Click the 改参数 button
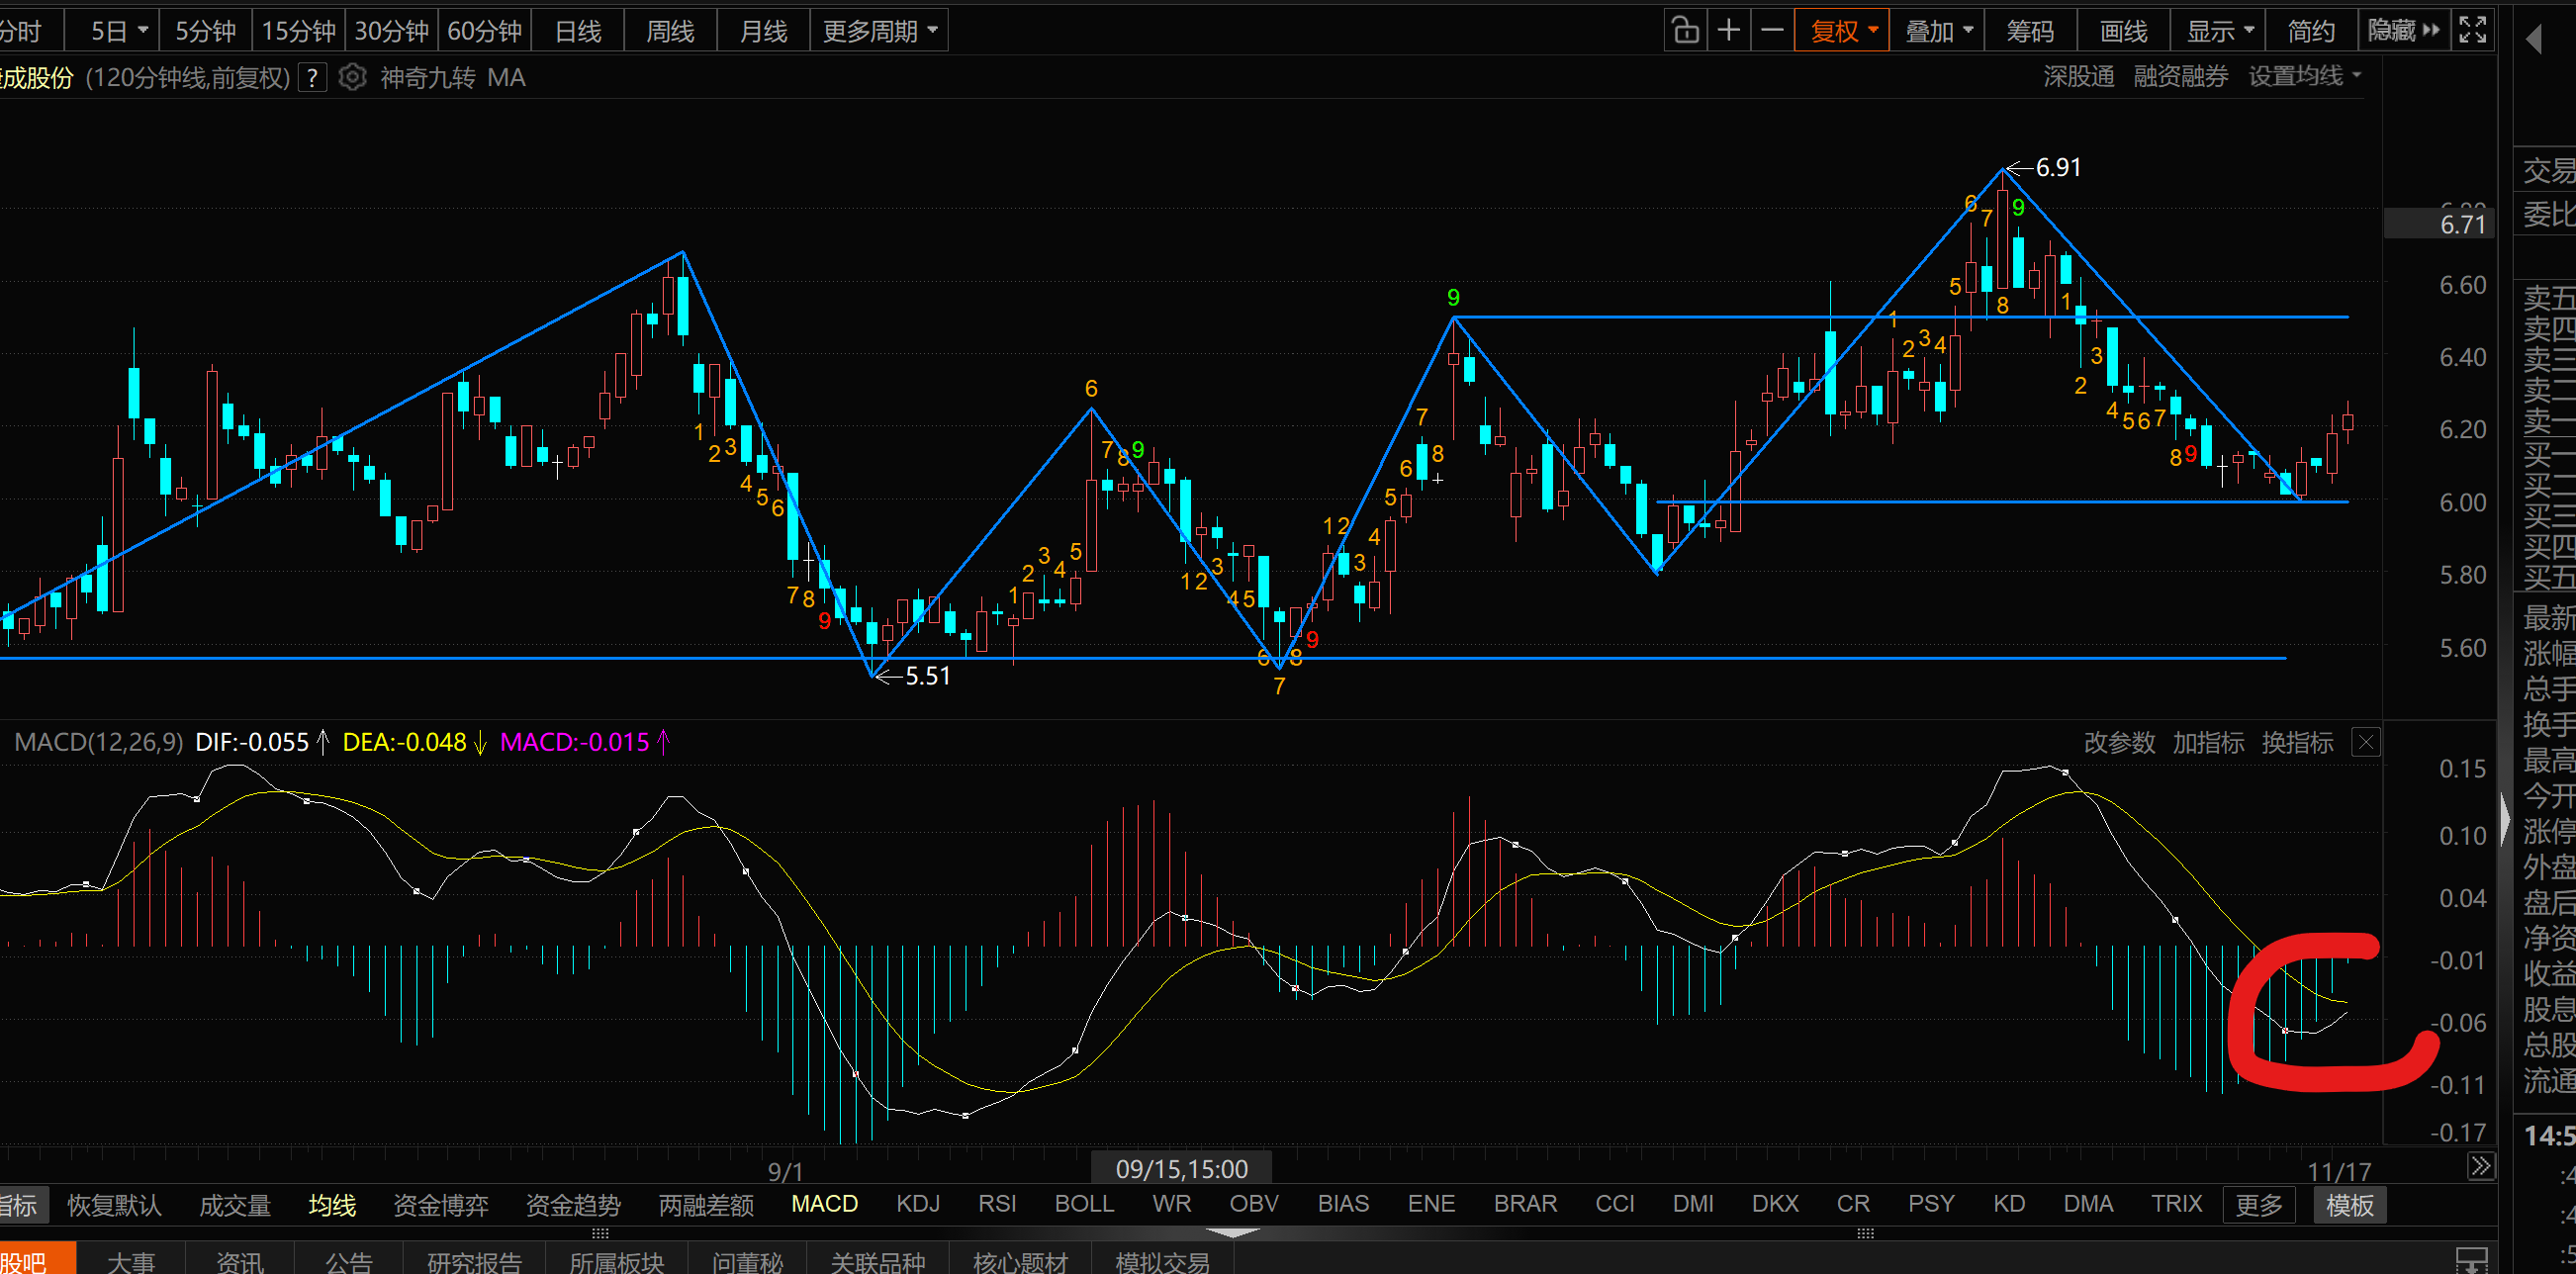 [x=2119, y=742]
